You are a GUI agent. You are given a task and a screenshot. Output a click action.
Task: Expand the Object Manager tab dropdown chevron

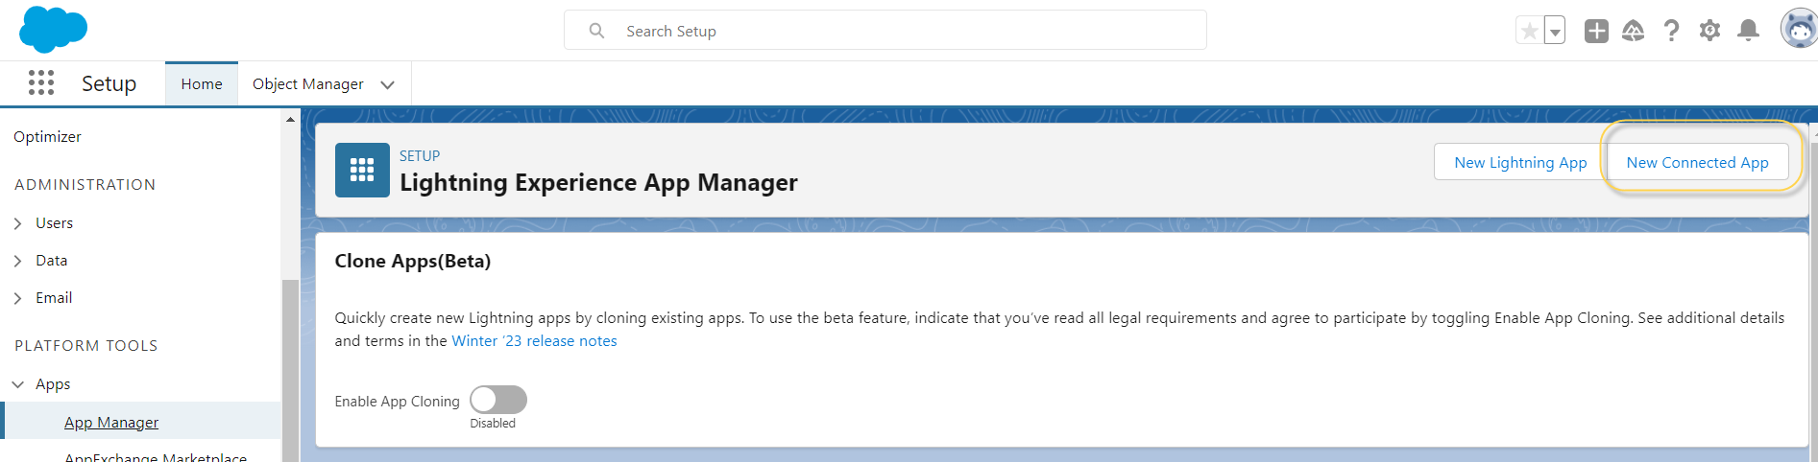pos(388,84)
